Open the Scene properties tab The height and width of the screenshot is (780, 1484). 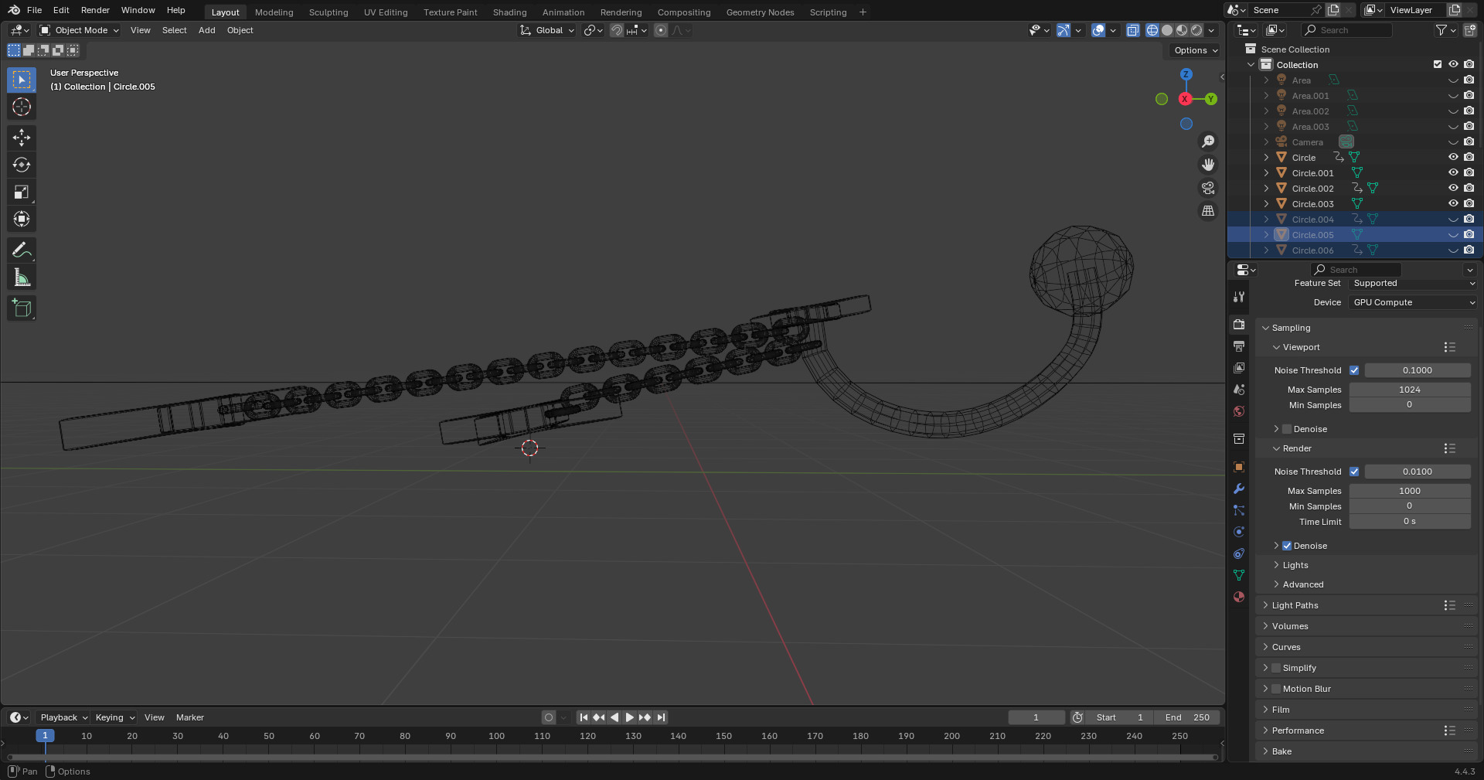[1239, 390]
